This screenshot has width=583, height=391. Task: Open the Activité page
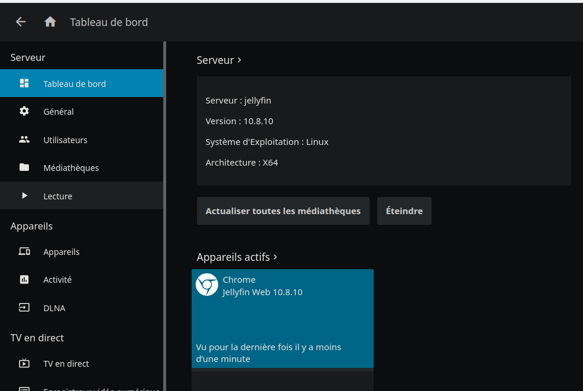tap(82, 279)
